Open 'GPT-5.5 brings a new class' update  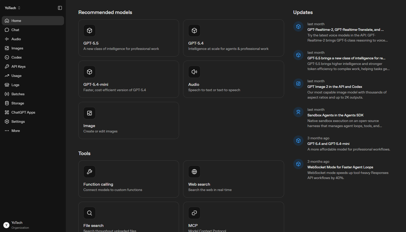tap(346, 58)
